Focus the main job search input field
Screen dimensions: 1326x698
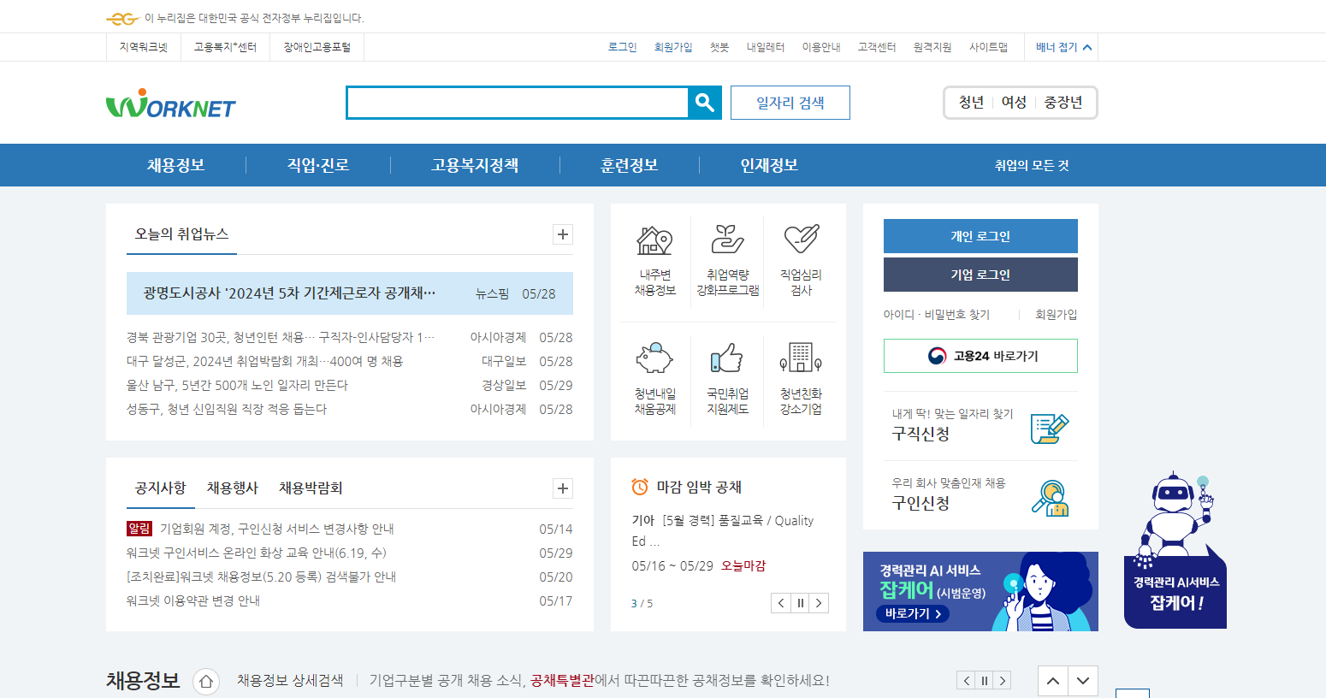click(518, 103)
